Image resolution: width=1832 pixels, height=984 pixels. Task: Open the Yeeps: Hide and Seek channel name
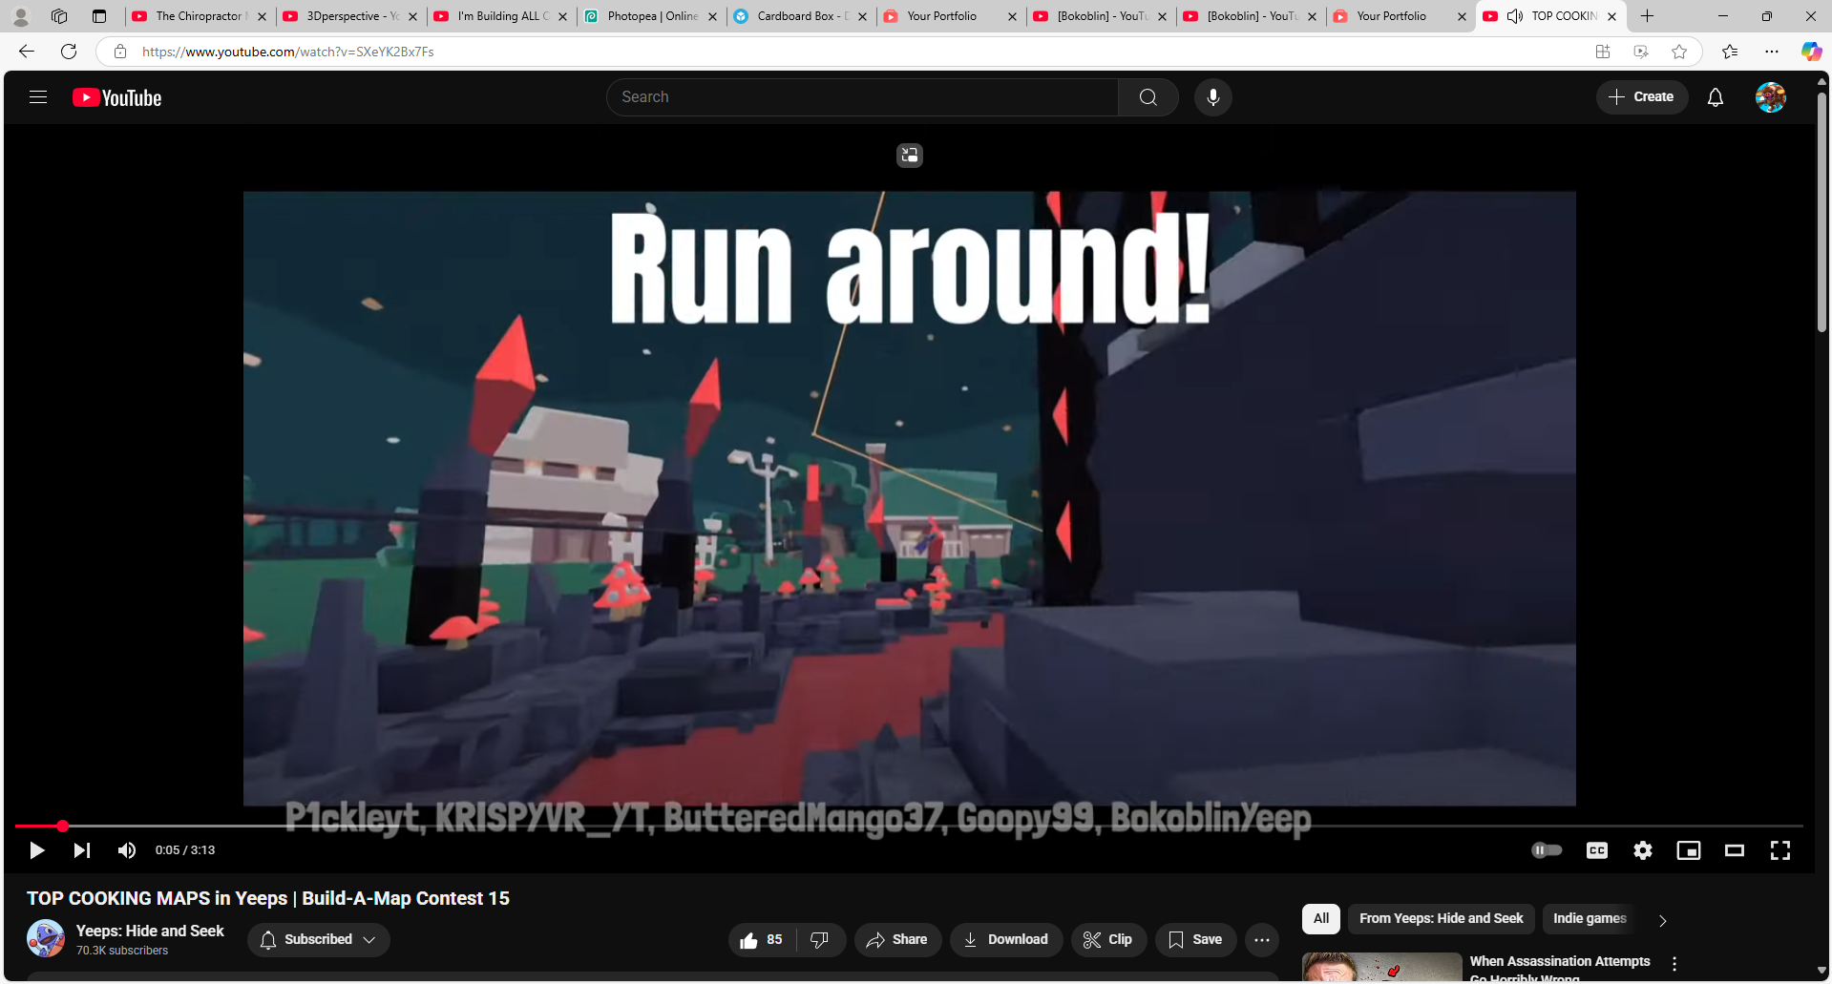(150, 932)
